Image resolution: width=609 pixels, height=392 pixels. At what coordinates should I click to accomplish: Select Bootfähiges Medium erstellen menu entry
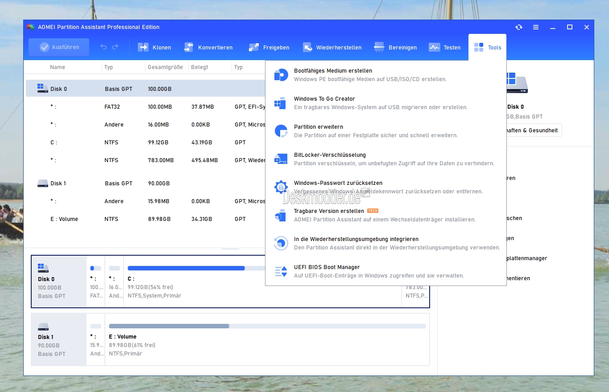385,75
